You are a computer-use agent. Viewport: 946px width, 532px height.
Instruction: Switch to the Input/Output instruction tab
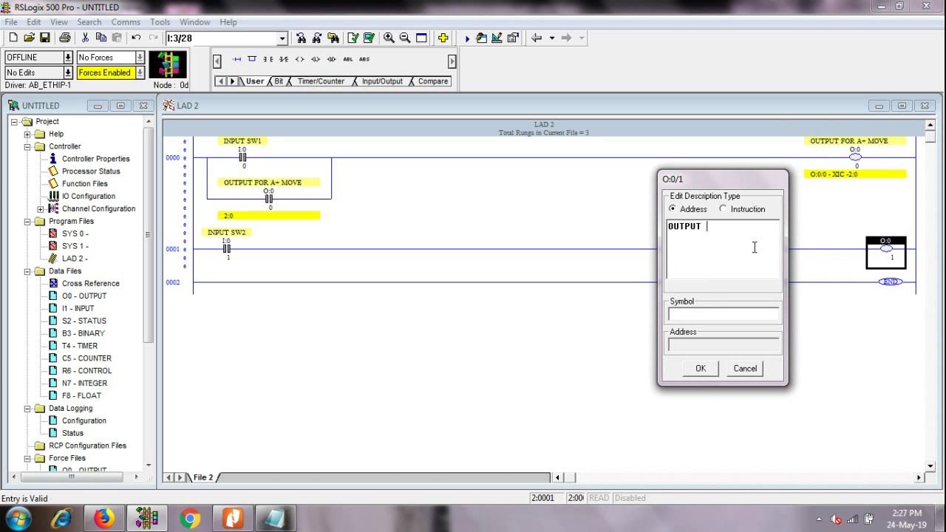[382, 81]
